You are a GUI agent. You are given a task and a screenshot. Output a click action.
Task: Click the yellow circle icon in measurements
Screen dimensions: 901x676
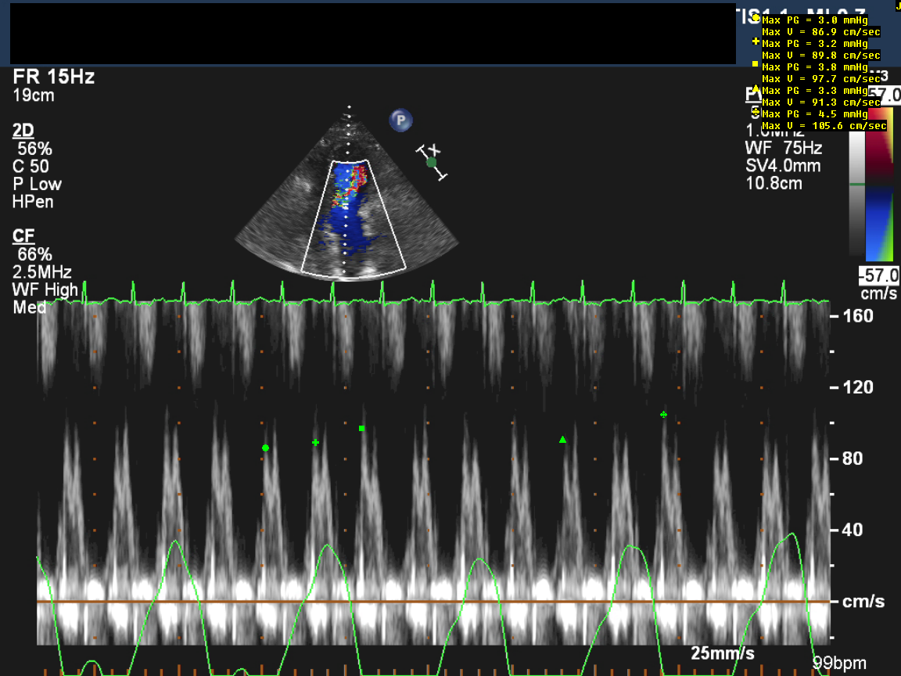point(756,17)
